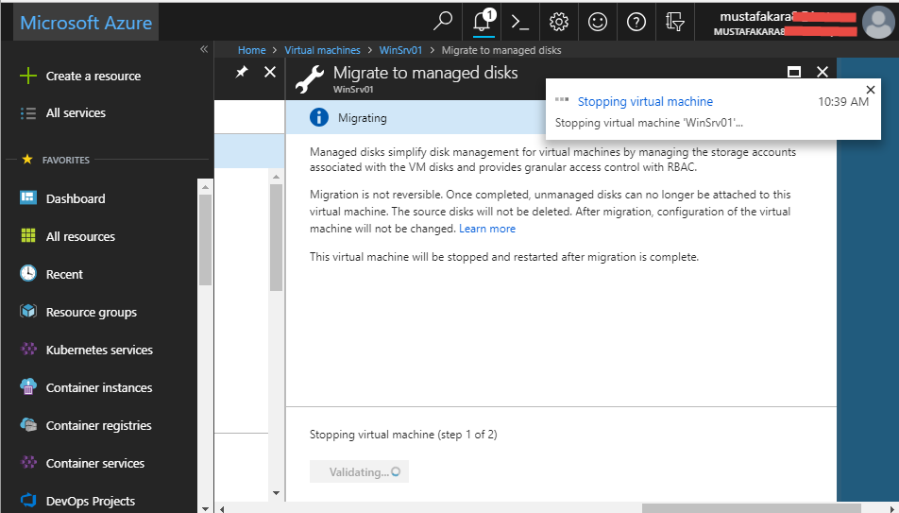
Task: Click the Resource groups cube icon
Action: tap(28, 311)
